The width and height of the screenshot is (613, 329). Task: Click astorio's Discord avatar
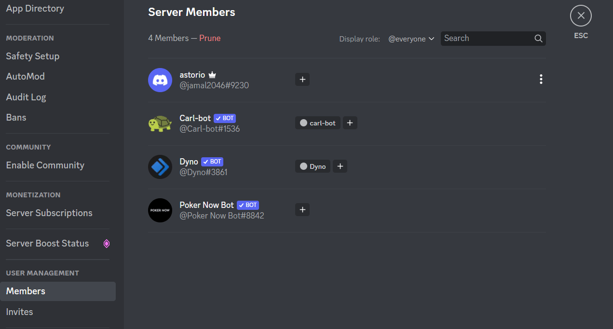click(160, 80)
